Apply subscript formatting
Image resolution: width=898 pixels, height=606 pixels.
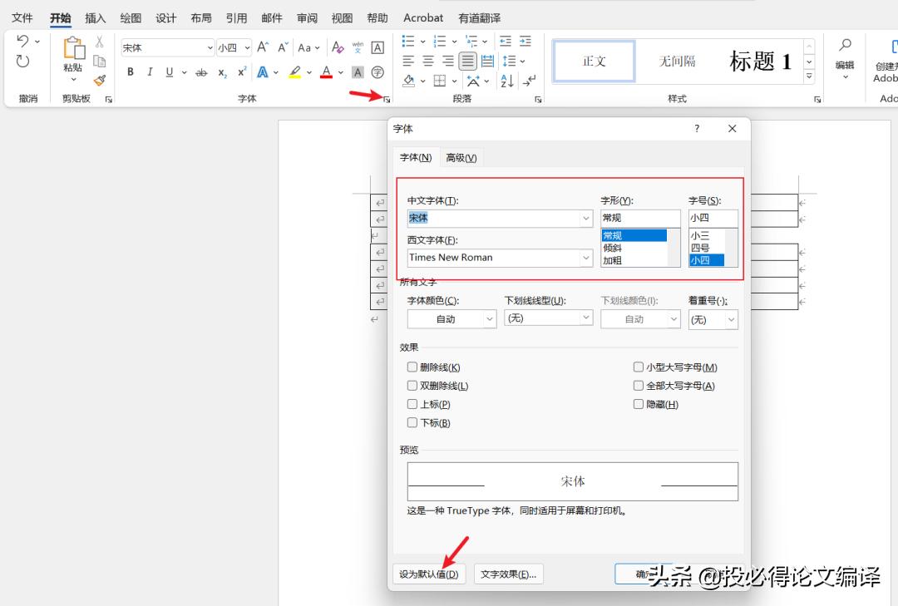(221, 72)
